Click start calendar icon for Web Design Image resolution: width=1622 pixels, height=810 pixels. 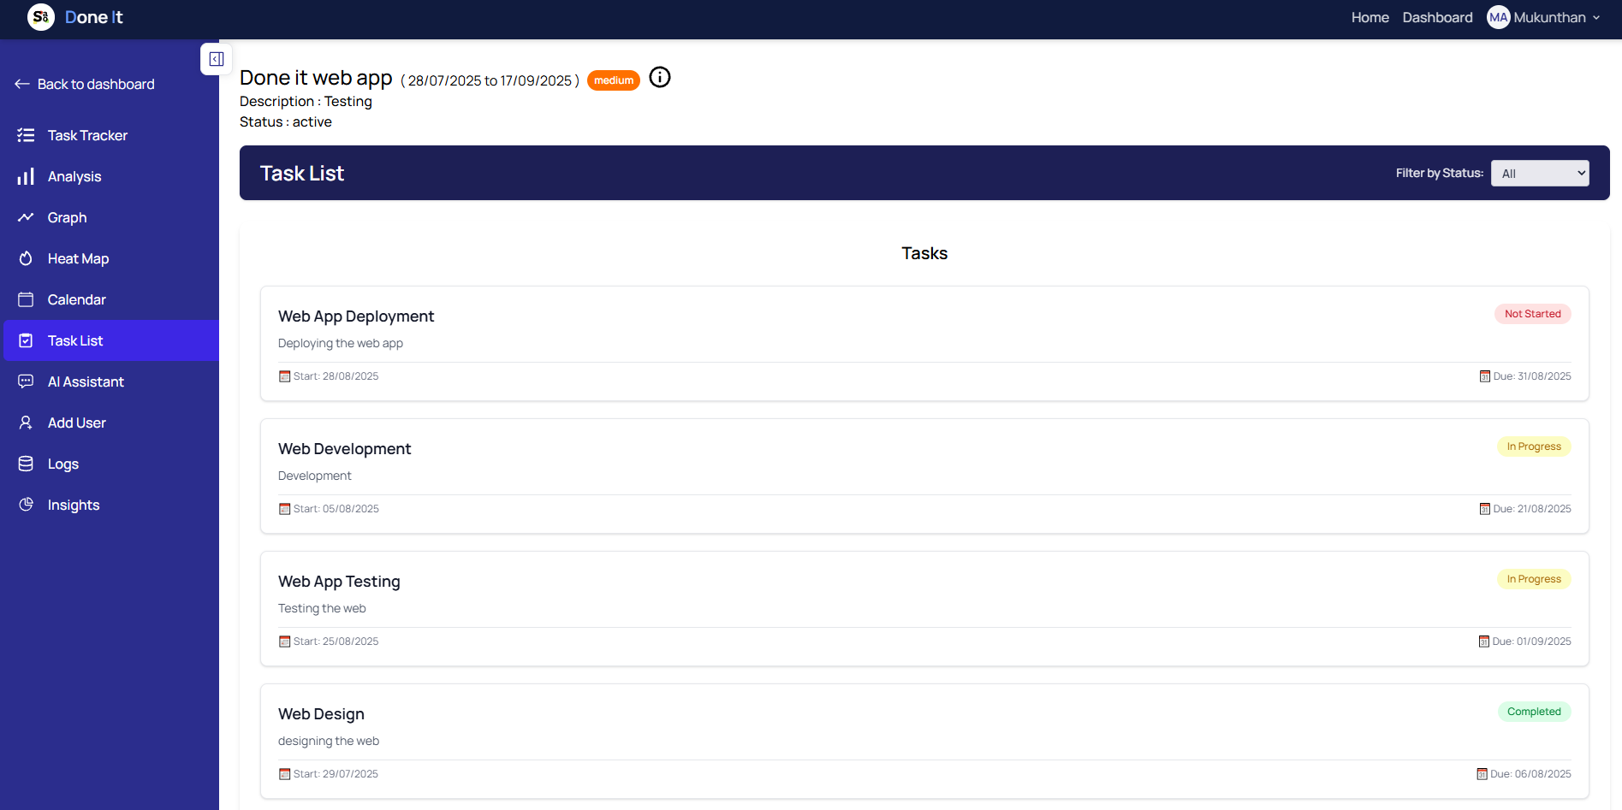[x=284, y=774]
